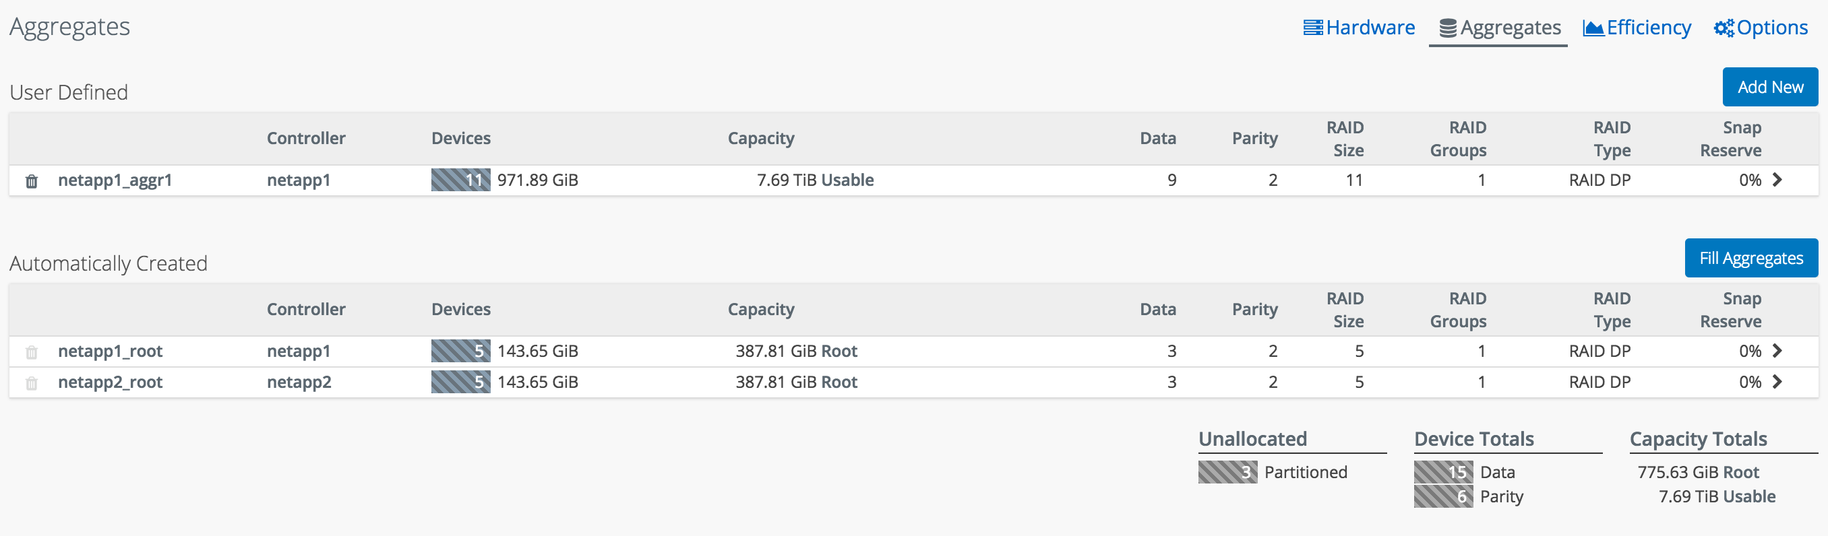Click the Options gears icon
Image resolution: width=1828 pixels, height=536 pixels.
(x=1724, y=28)
